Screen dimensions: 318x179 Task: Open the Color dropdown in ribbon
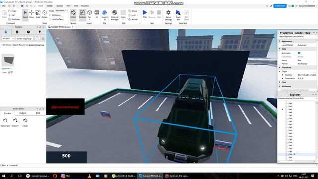pos(123,20)
